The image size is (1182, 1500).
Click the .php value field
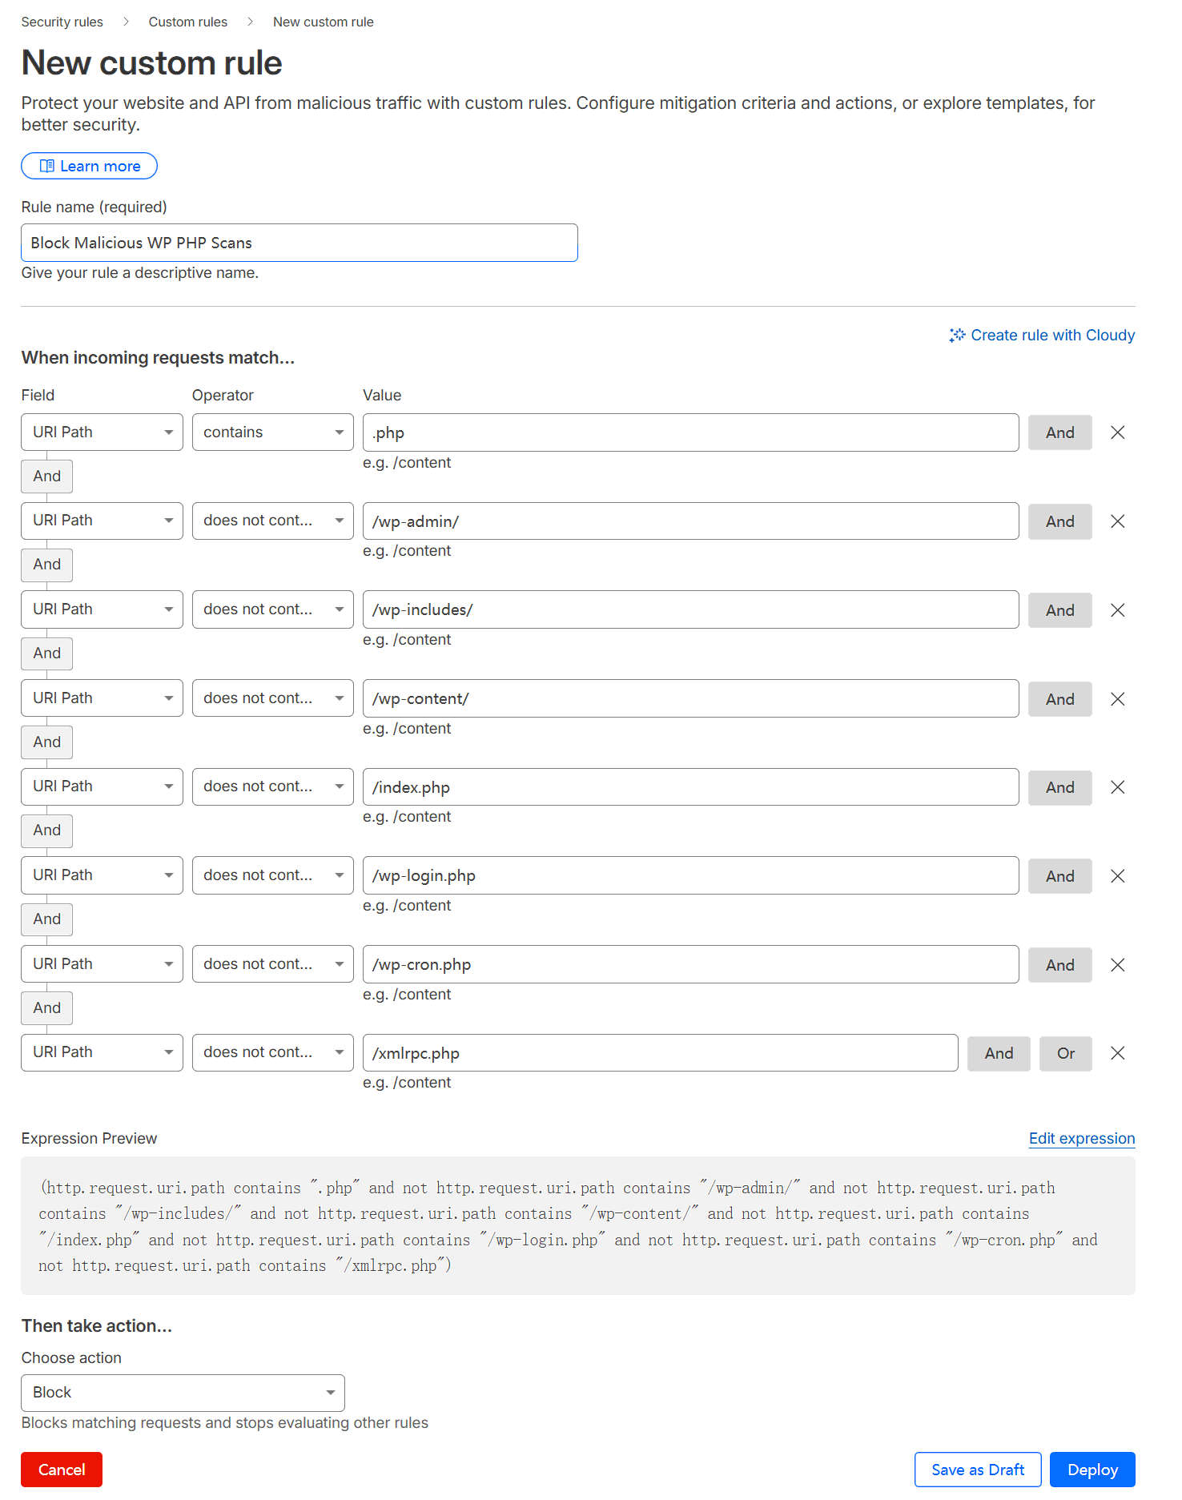[690, 432]
